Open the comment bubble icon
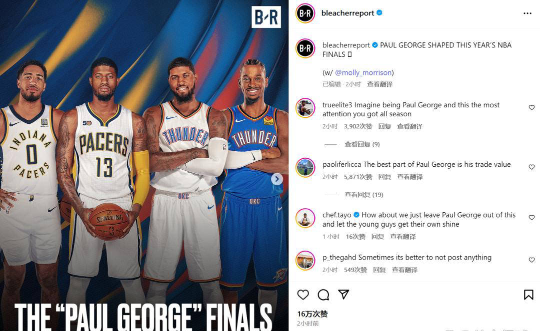Screen dimensions: 540x331 pos(323,295)
